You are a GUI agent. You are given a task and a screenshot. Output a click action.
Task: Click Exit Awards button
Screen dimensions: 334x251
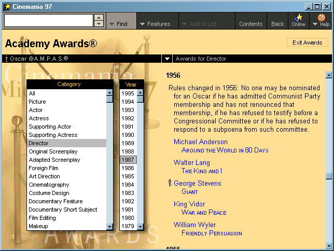click(308, 43)
